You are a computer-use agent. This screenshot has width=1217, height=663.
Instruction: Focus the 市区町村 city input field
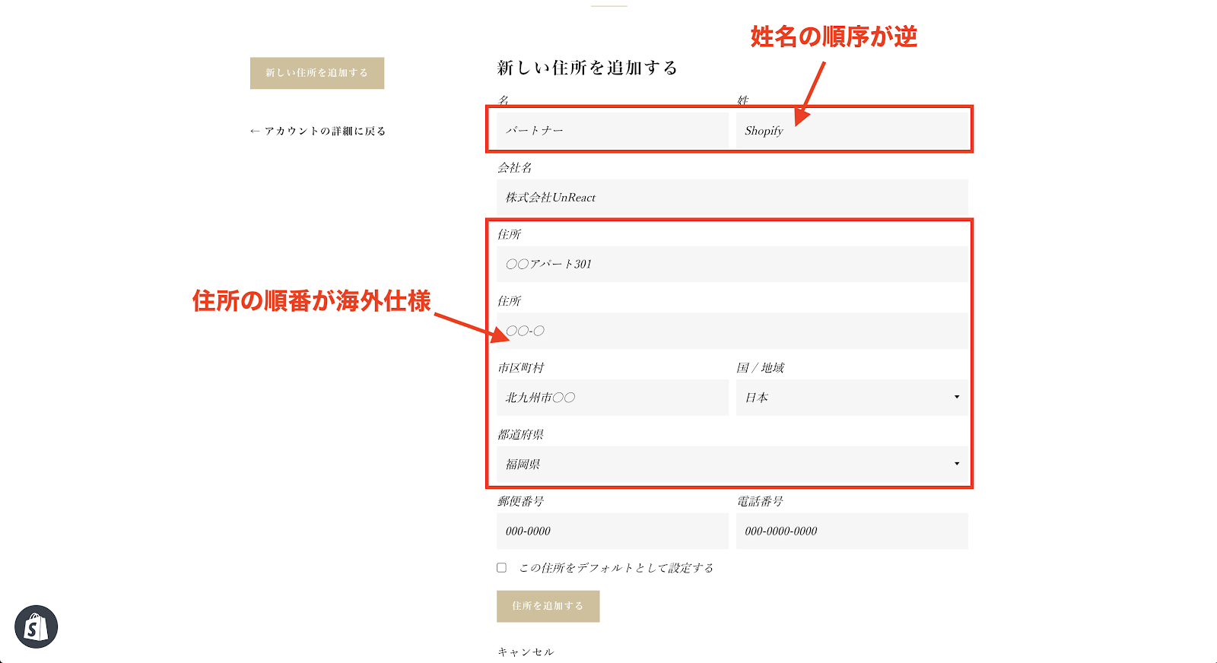pos(612,398)
